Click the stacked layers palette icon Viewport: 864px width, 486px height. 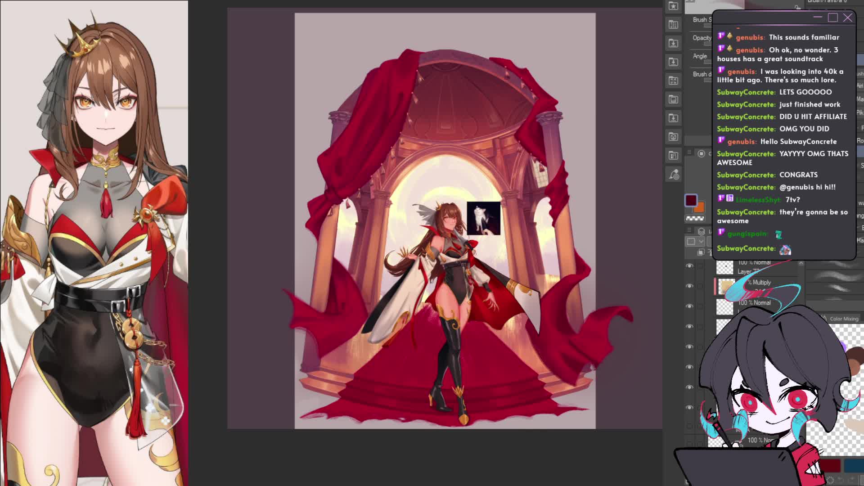[x=702, y=231]
